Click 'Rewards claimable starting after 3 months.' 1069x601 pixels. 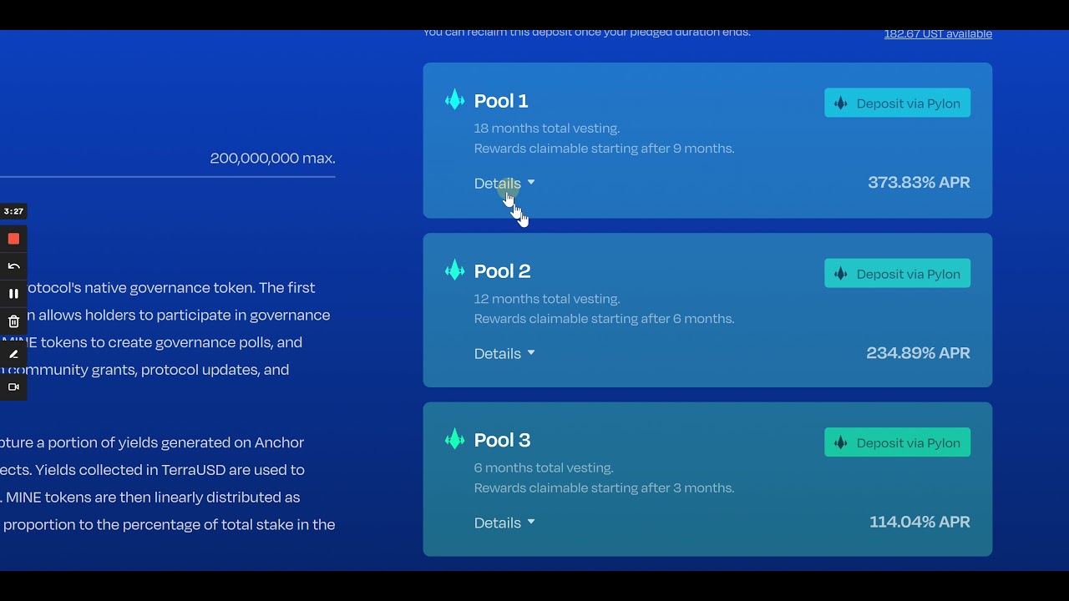coord(604,488)
